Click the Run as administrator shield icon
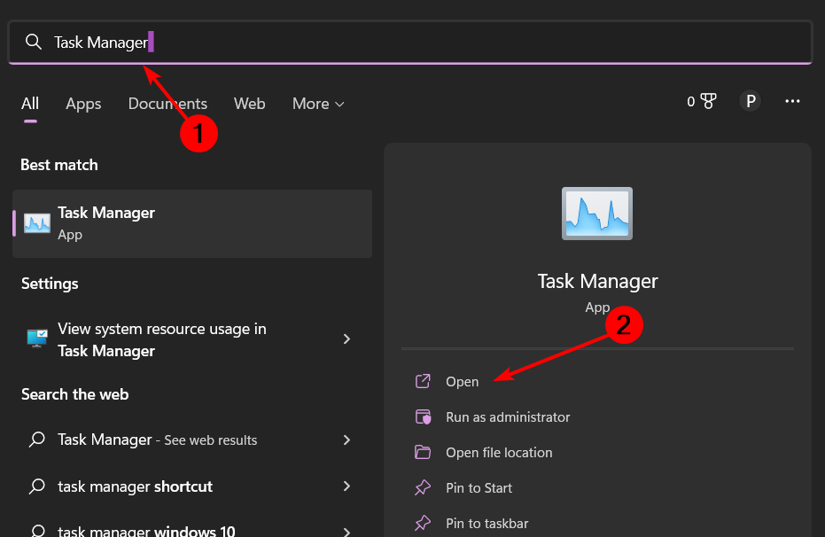 click(x=424, y=417)
